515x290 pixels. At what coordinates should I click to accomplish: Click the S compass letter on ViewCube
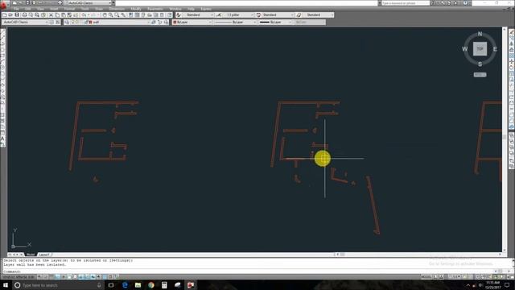coord(480,64)
